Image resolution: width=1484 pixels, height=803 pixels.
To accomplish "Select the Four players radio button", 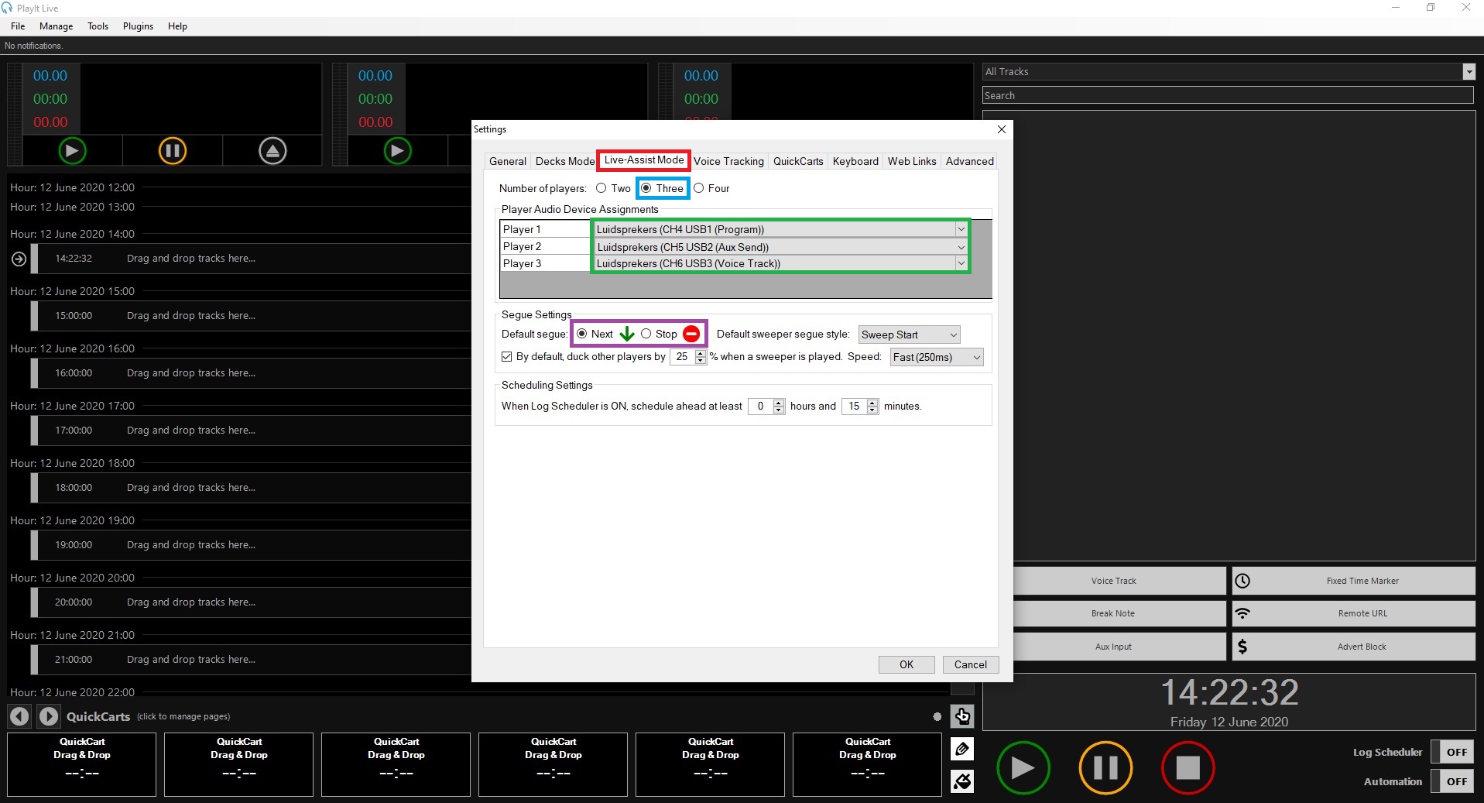I will (699, 188).
